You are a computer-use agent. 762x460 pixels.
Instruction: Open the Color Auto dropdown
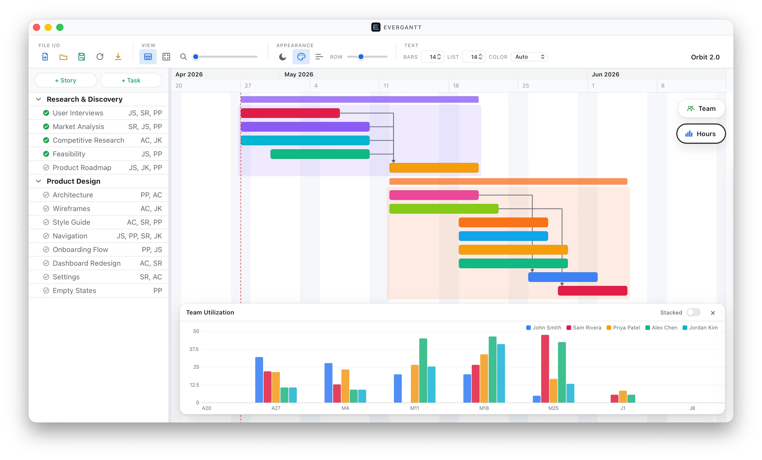(x=529, y=57)
